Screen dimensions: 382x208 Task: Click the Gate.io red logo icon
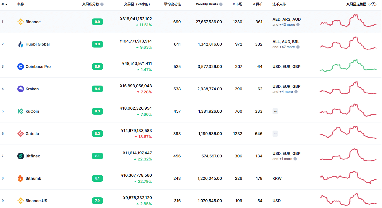21,134
